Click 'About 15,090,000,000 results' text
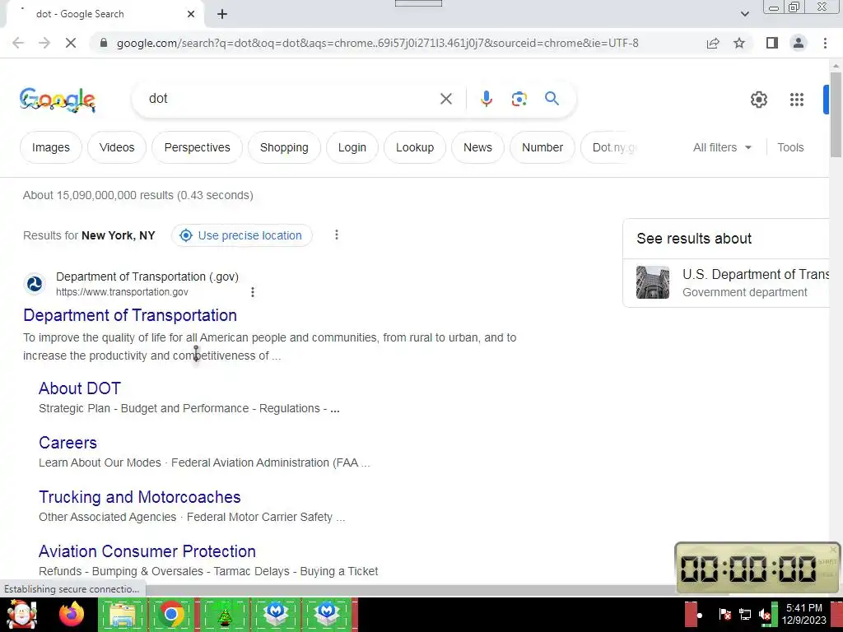Screen dimensions: 843x632 (98, 195)
